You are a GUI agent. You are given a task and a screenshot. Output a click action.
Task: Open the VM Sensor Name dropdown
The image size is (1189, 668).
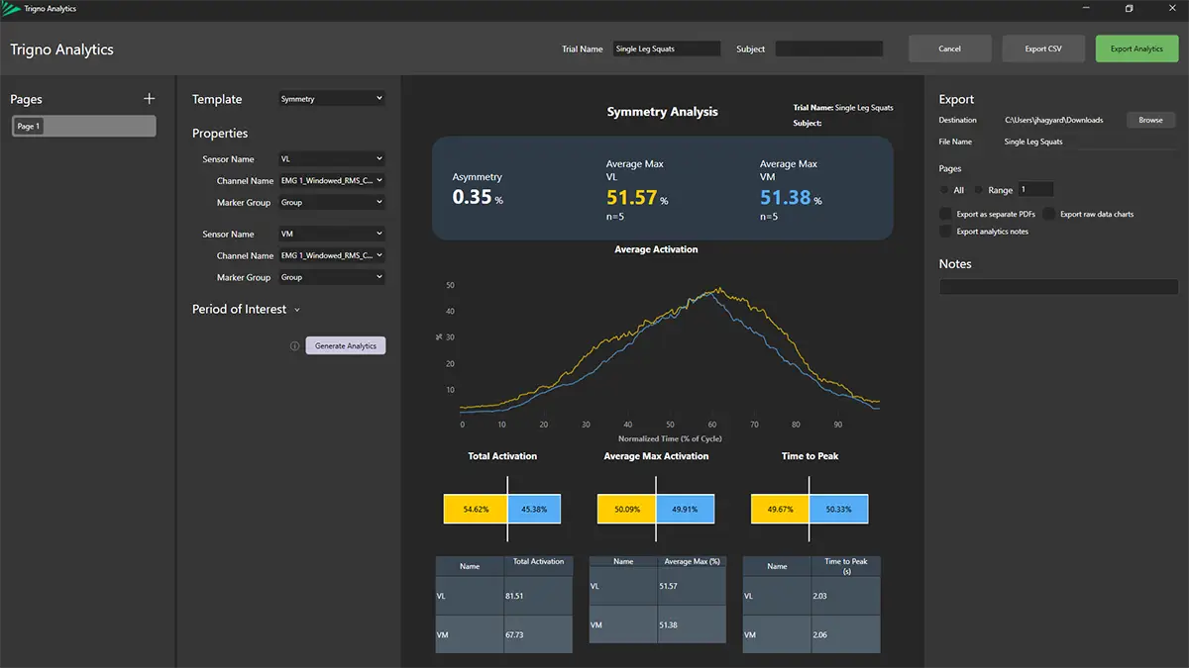pyautogui.click(x=331, y=235)
